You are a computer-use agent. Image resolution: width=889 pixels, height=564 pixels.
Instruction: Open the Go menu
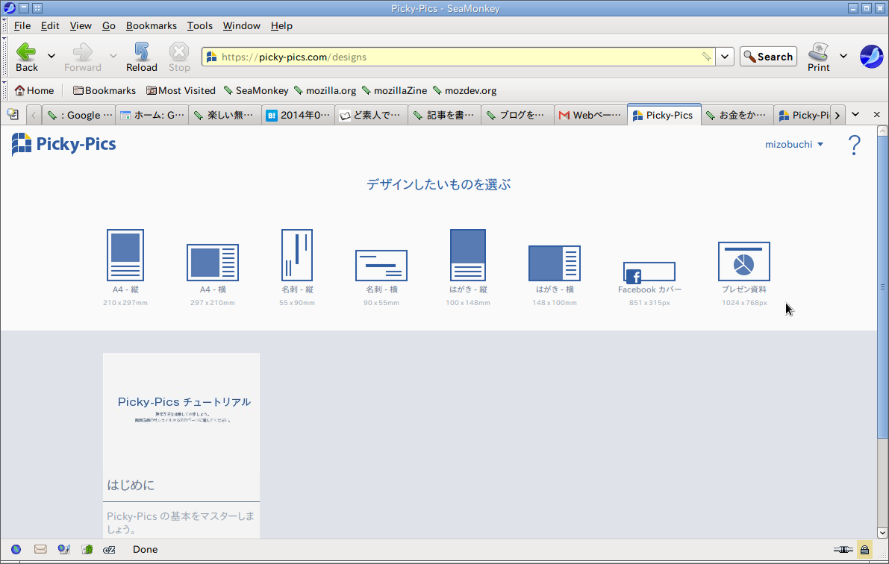(109, 25)
